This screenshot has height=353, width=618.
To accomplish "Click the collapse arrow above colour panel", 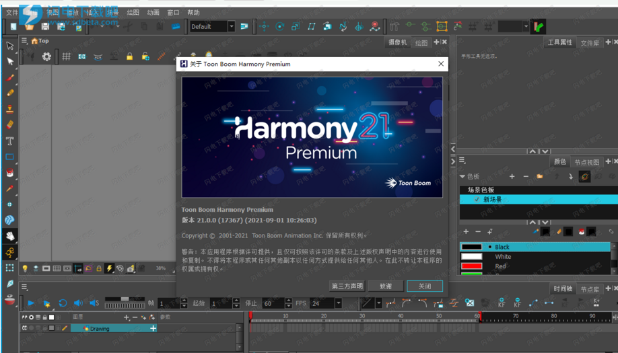I will 533,151.
